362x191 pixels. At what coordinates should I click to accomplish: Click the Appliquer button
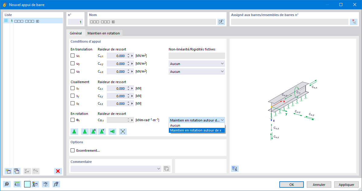[346, 184]
